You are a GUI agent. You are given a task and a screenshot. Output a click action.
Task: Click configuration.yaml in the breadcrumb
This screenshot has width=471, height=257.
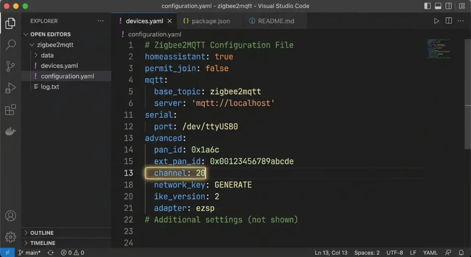(155, 34)
